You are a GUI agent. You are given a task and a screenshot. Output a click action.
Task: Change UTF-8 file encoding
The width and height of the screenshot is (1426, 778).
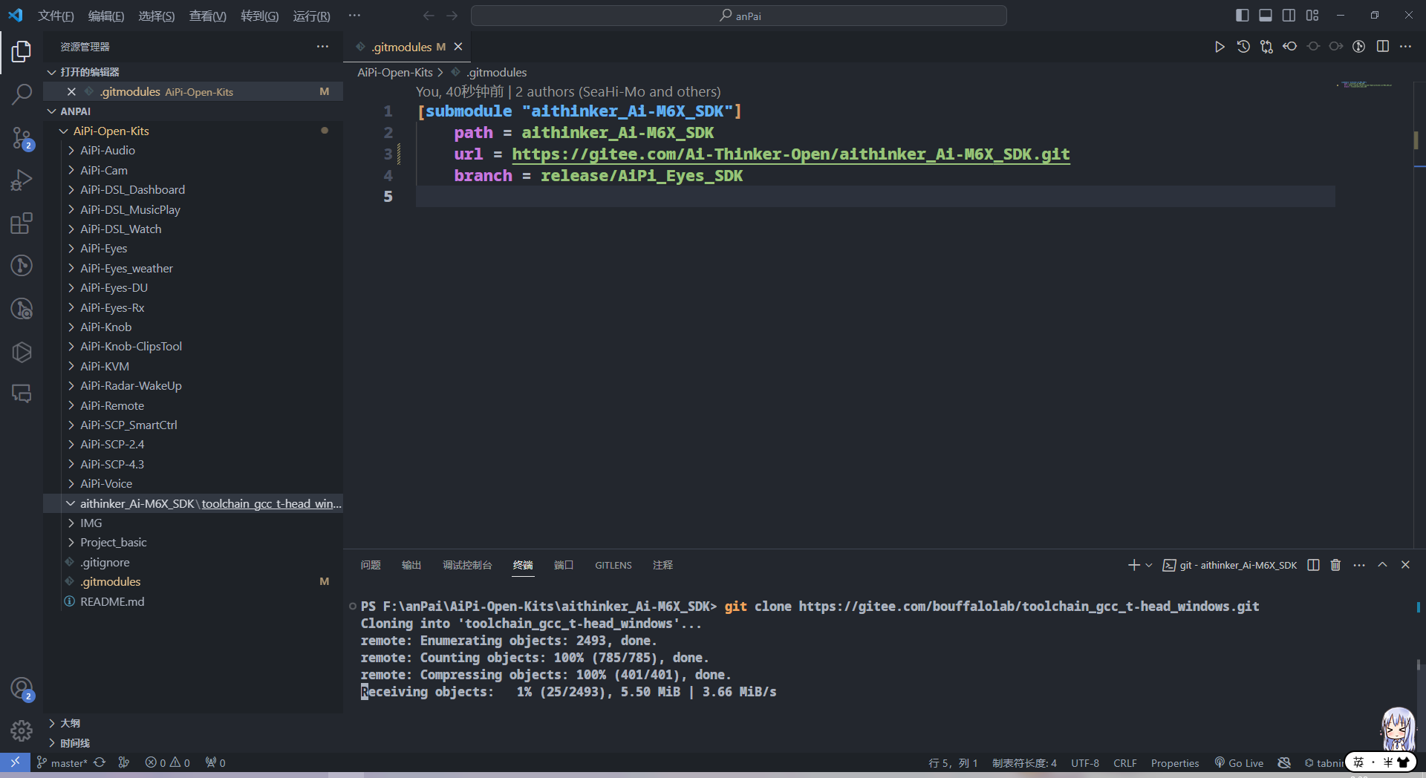pos(1085,762)
